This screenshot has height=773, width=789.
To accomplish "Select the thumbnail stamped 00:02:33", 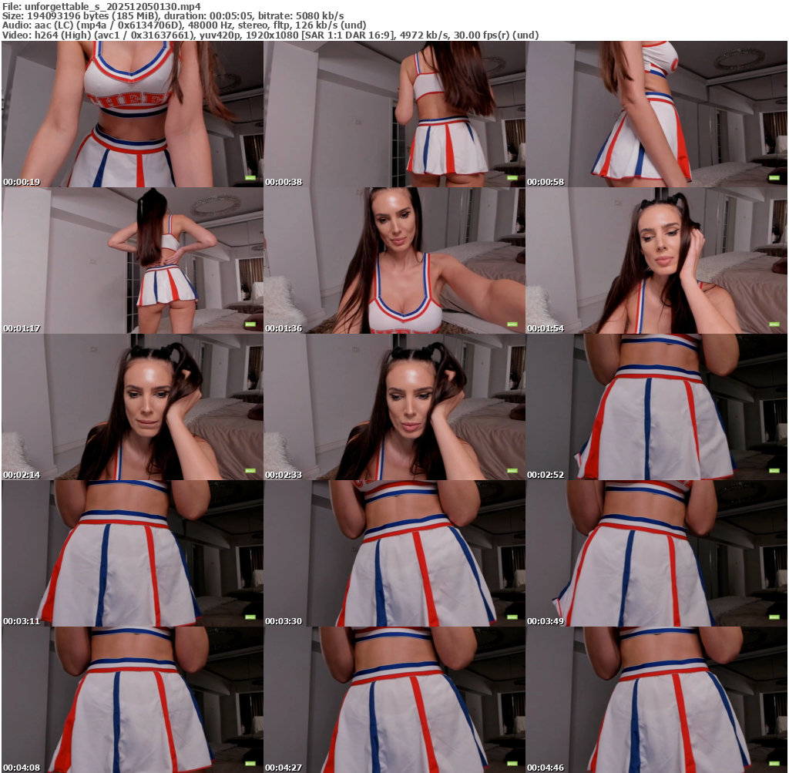I will pos(394,407).
